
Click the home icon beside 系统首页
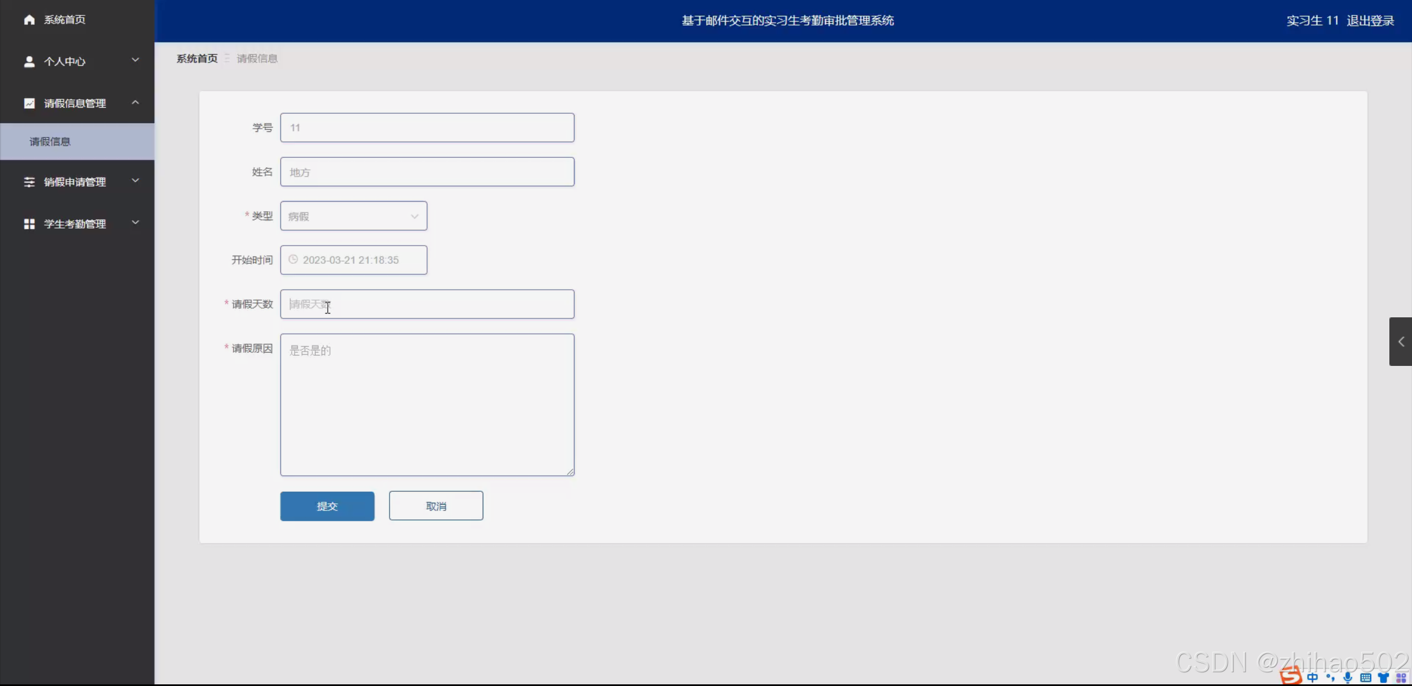(x=29, y=20)
